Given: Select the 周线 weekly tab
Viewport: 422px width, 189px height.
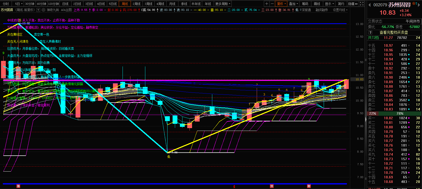Looking at the screenshot, I should tap(125, 4).
